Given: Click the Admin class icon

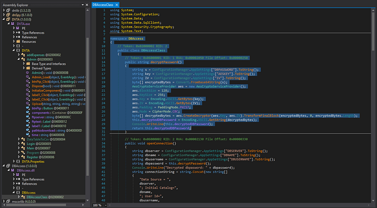Looking at the screenshot, I should (23, 59).
